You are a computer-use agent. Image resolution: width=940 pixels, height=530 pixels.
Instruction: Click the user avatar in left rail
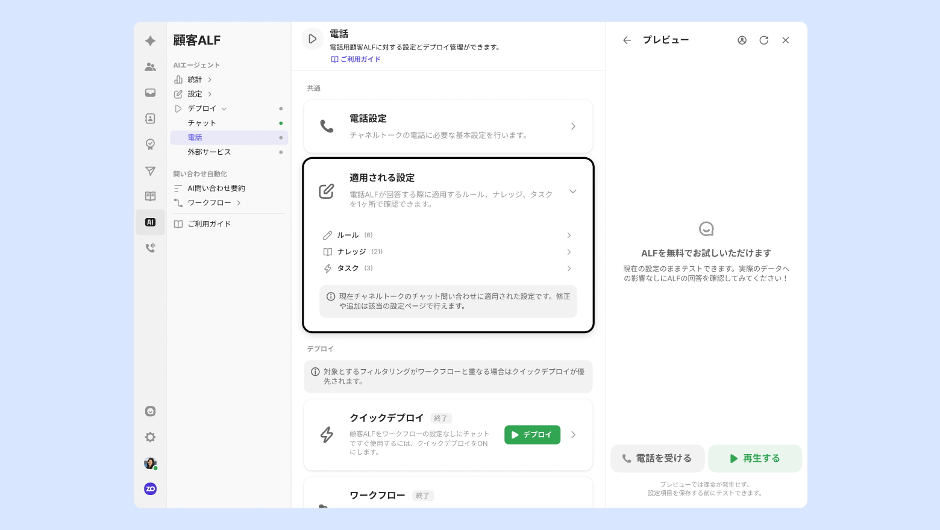[x=151, y=463]
